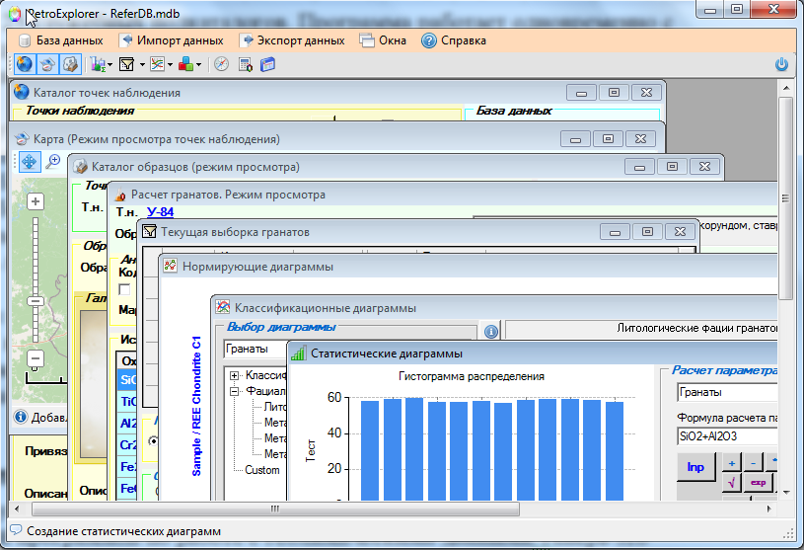Open the У-84 observation point link
The width and height of the screenshot is (804, 550).
pos(160,212)
